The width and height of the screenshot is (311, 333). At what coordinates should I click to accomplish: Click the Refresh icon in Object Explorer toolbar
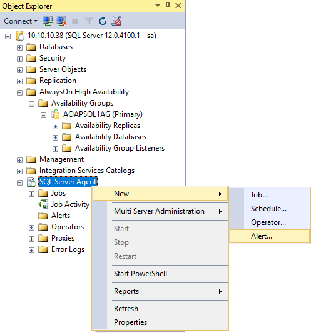(x=103, y=21)
